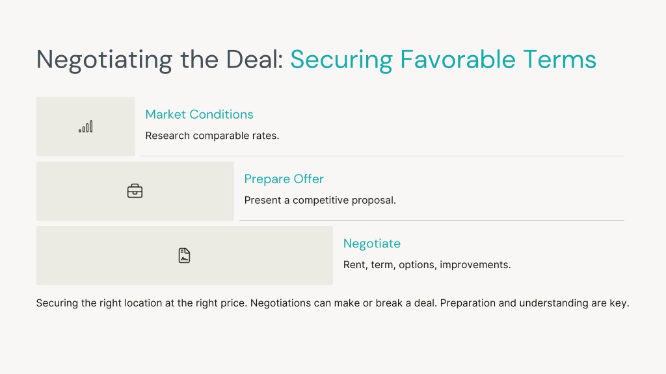Click the 'Research comparable rates.' text
The width and height of the screenshot is (666, 374).
coord(212,136)
